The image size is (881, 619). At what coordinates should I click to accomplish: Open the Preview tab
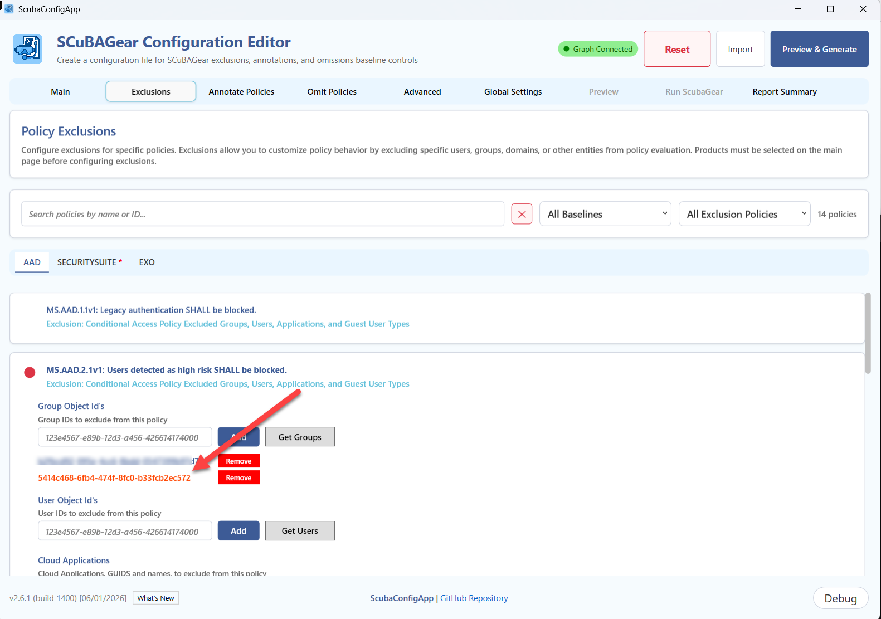(x=603, y=92)
